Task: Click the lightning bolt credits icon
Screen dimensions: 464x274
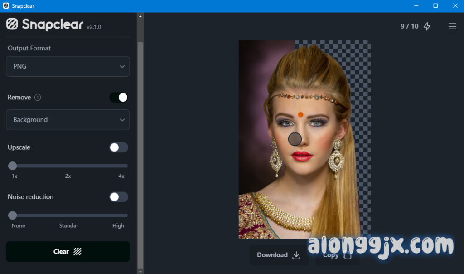Action: point(427,26)
